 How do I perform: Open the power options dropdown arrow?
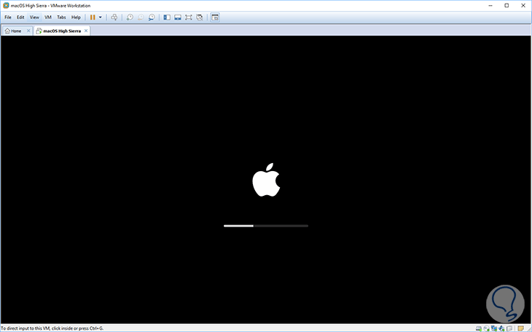(100, 17)
